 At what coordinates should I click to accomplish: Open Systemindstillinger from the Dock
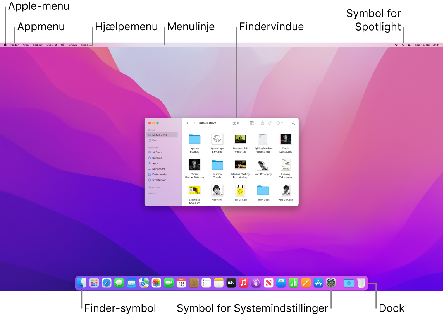(x=330, y=283)
